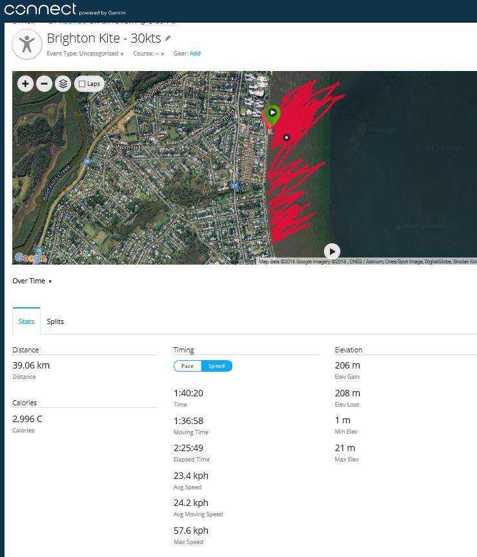Viewport: 477px width, 557px height.
Task: Zoom out of the map
Action: [44, 84]
